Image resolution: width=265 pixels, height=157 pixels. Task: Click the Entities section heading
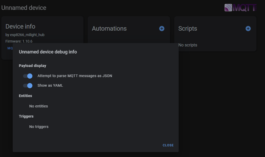click(x=25, y=96)
